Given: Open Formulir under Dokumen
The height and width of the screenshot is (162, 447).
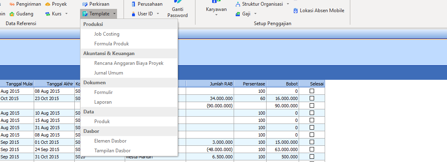Looking at the screenshot, I should 129,92.
